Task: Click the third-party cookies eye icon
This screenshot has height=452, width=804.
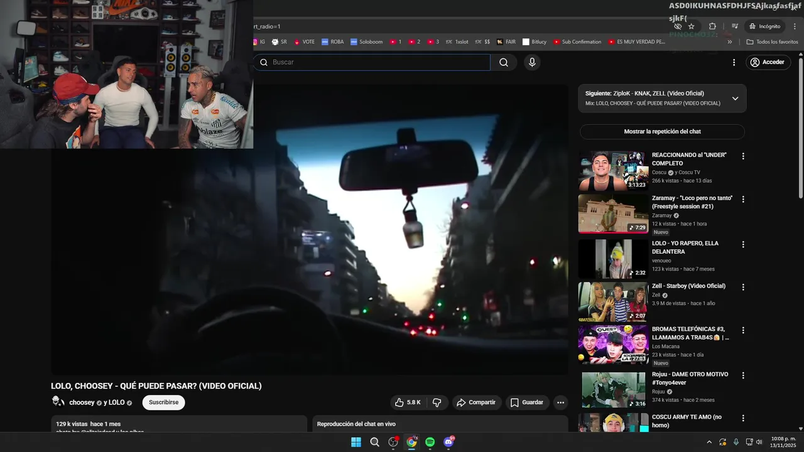Action: click(677, 26)
